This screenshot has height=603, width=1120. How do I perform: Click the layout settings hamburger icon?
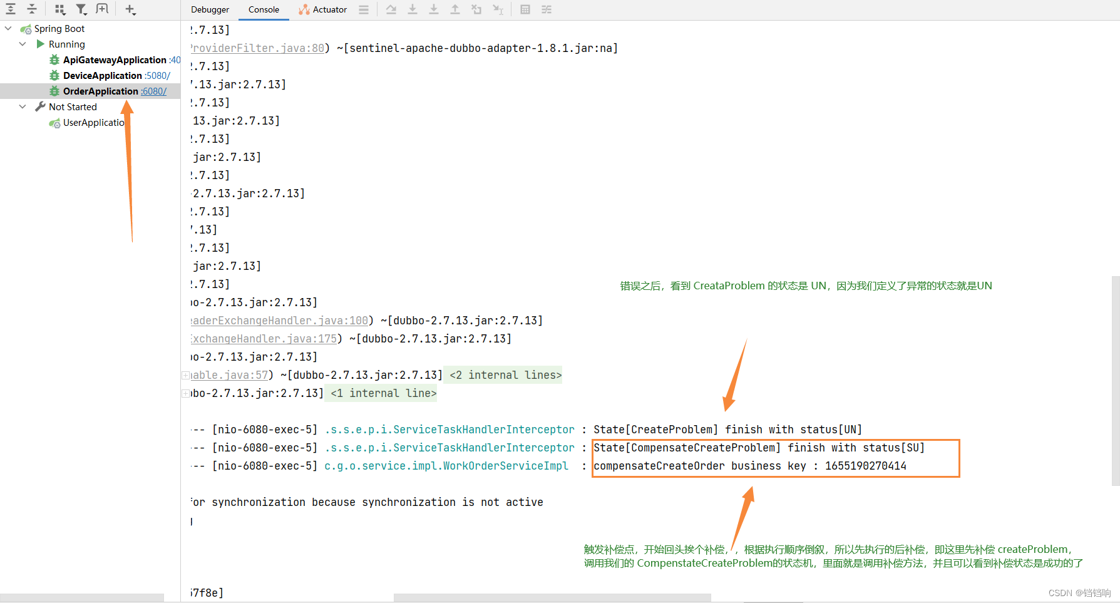point(364,9)
